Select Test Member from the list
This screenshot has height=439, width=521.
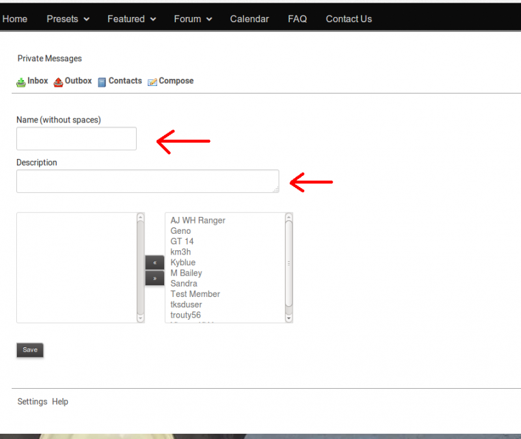tap(195, 294)
